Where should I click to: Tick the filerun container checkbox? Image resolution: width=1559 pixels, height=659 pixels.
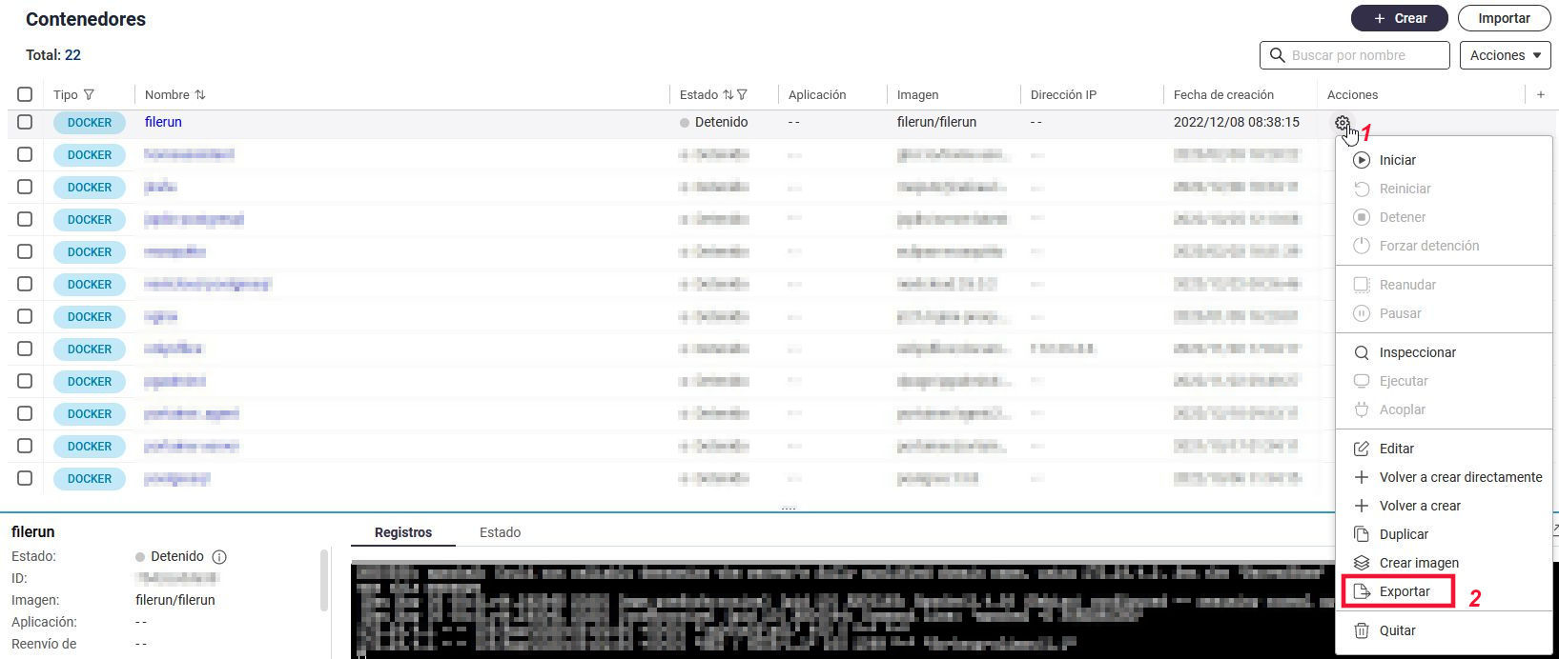25,122
